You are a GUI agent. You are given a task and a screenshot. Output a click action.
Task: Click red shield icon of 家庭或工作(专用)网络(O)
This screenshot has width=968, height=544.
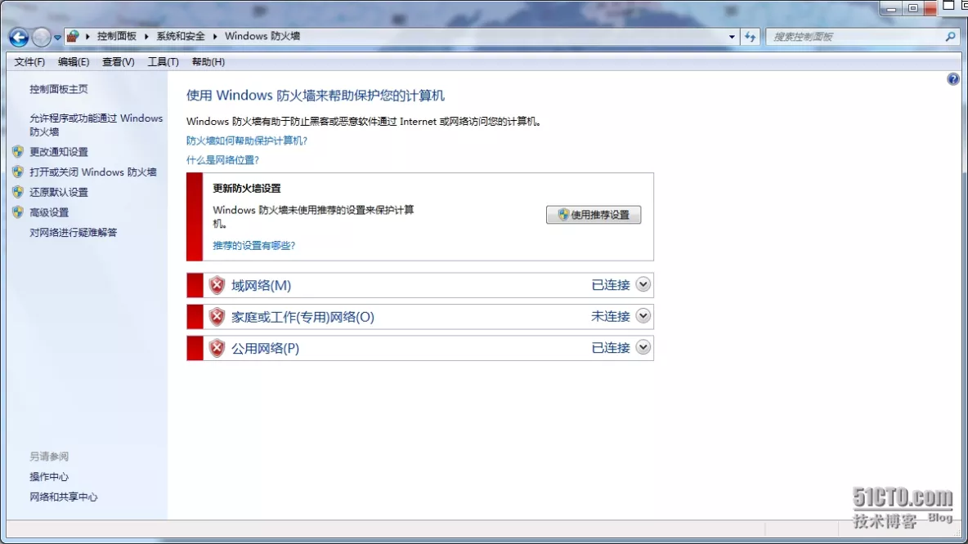tap(217, 316)
